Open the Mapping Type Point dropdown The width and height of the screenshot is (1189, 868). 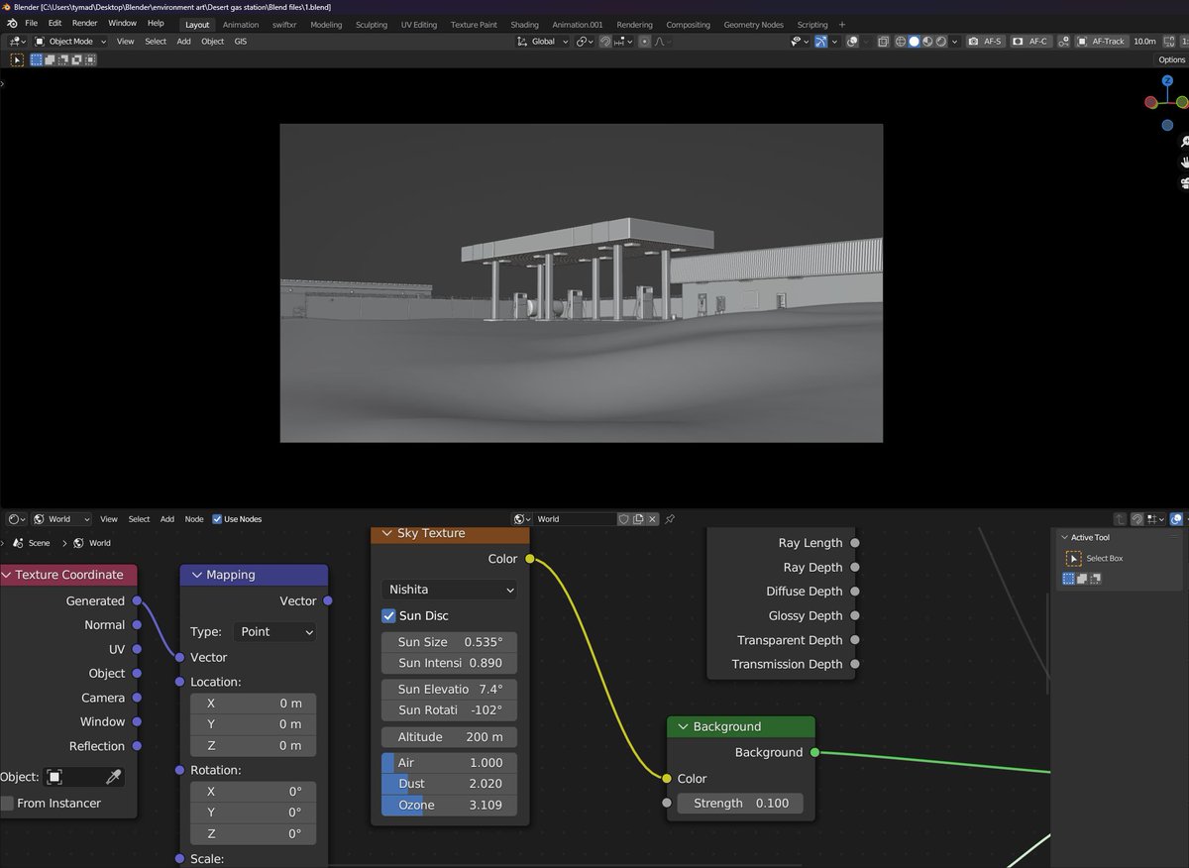pos(274,631)
